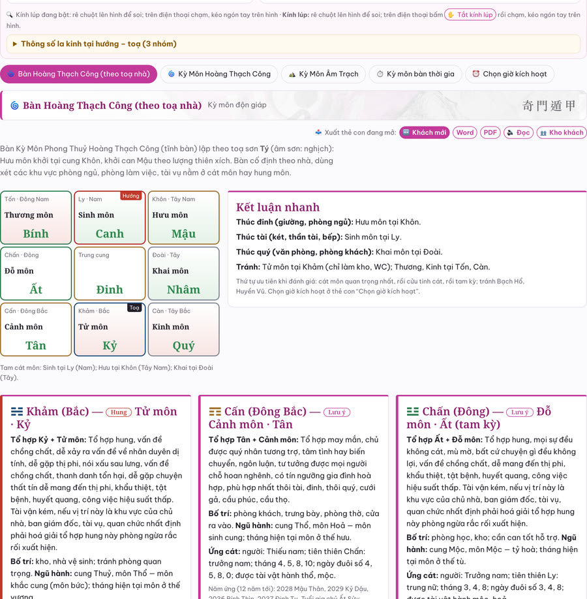Click the trigram icon of the Khảm (Bắc) card
The image size is (587, 599).
(17, 412)
